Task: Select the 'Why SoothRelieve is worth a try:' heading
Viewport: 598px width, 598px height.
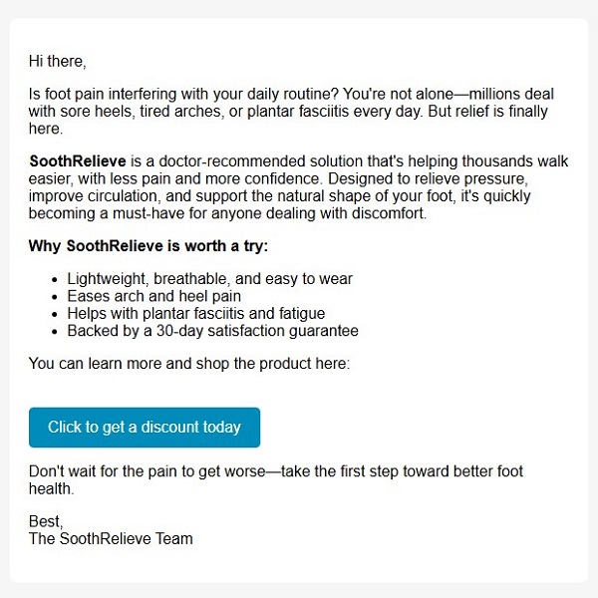Action: tap(149, 245)
